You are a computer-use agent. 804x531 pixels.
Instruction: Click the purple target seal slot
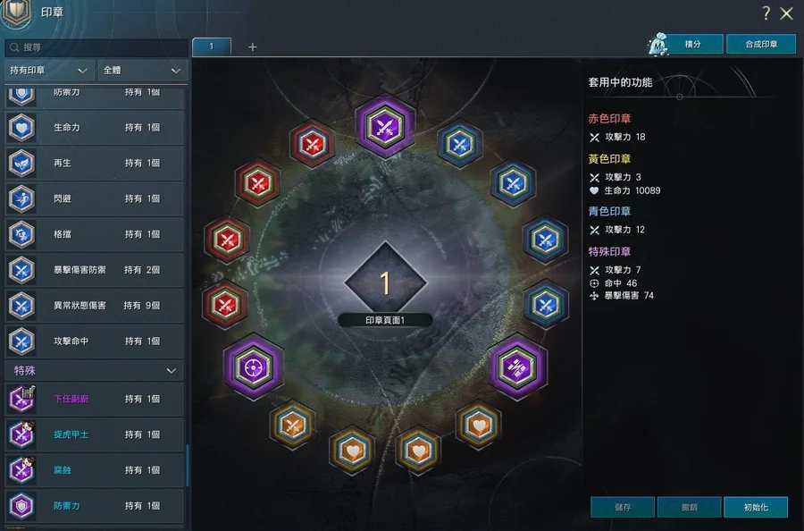click(254, 367)
